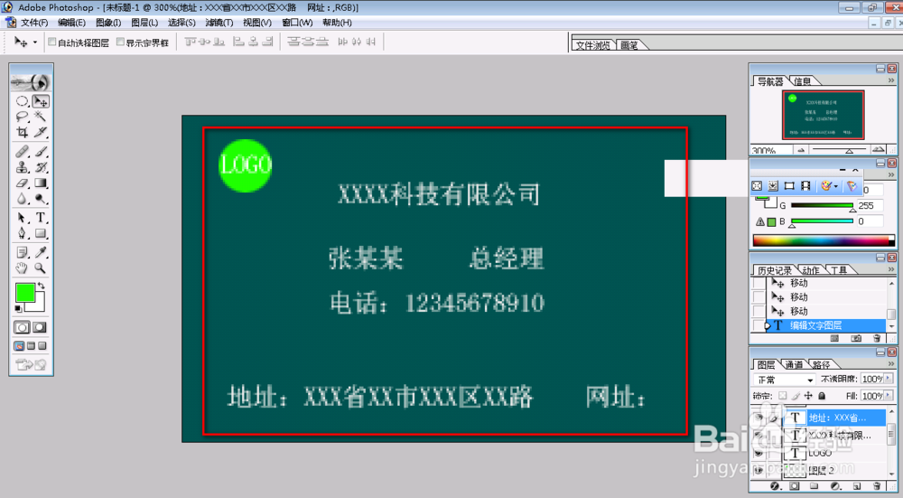
Task: Hide the XXXX科技有限 text layer
Action: pyautogui.click(x=759, y=435)
